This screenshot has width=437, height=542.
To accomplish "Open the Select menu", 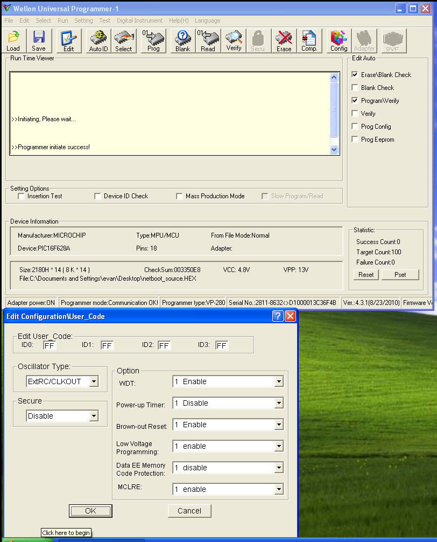I will tap(44, 20).
